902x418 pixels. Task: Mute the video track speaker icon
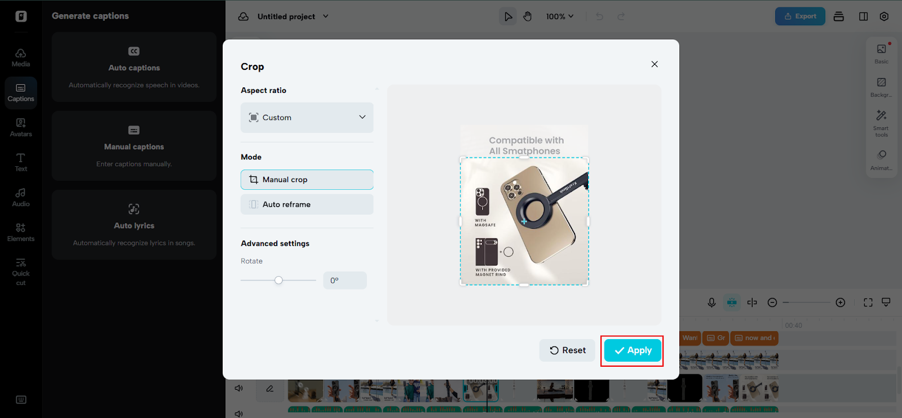click(238, 388)
